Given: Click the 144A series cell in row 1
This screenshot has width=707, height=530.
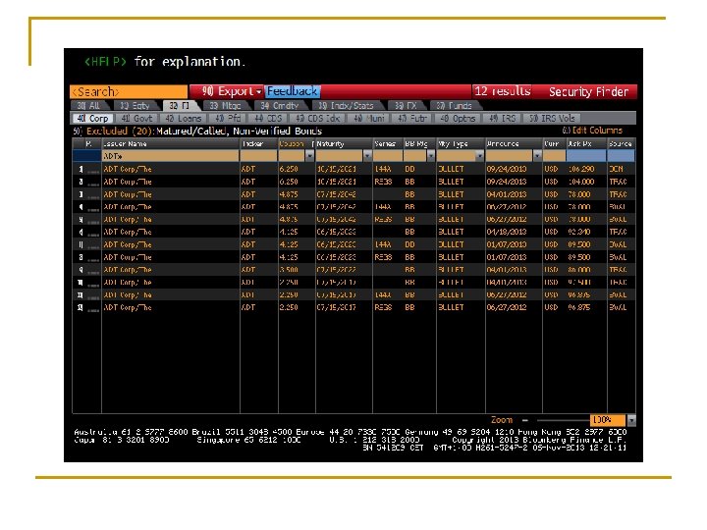Looking at the screenshot, I should 383,170.
